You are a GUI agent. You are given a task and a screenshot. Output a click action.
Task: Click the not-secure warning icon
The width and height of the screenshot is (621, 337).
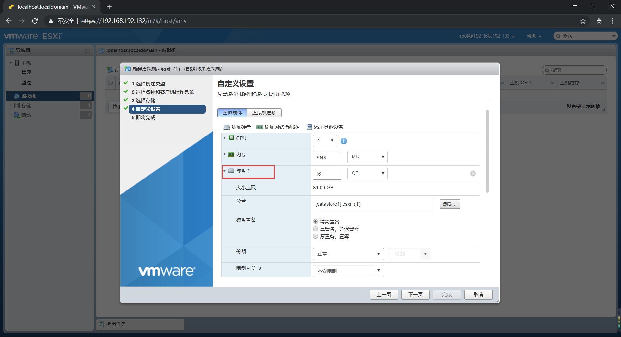pyautogui.click(x=51, y=21)
